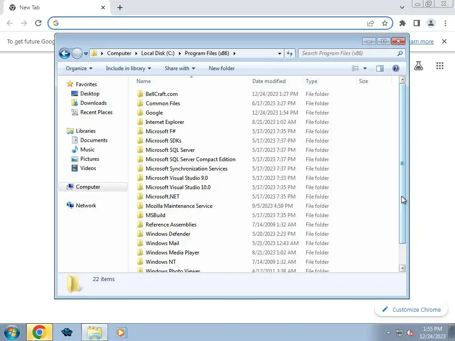Select Local Disk (C:) in the breadcrumb

(x=158, y=53)
